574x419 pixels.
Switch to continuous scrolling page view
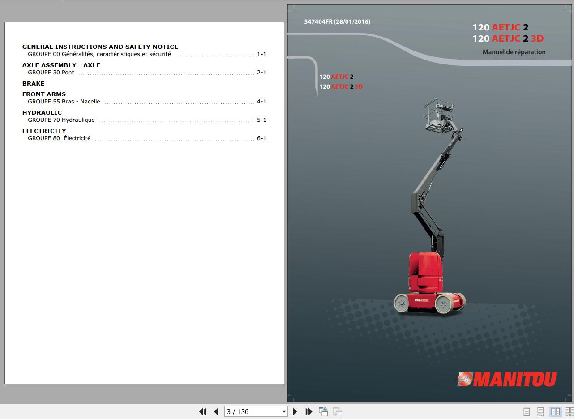click(541, 411)
